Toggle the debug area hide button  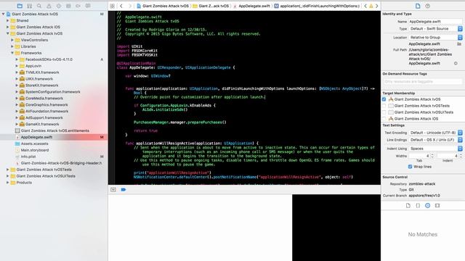(x=113, y=189)
